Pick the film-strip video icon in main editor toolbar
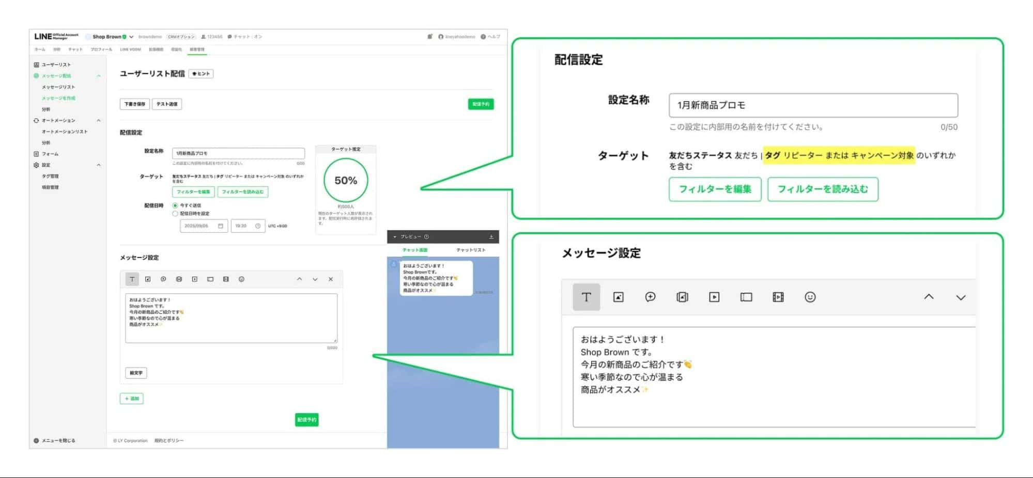1033x478 pixels. tap(226, 279)
